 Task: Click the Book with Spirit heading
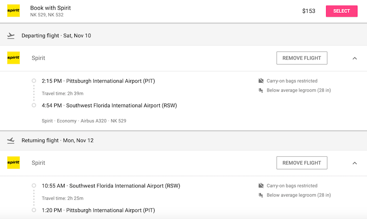click(50, 8)
